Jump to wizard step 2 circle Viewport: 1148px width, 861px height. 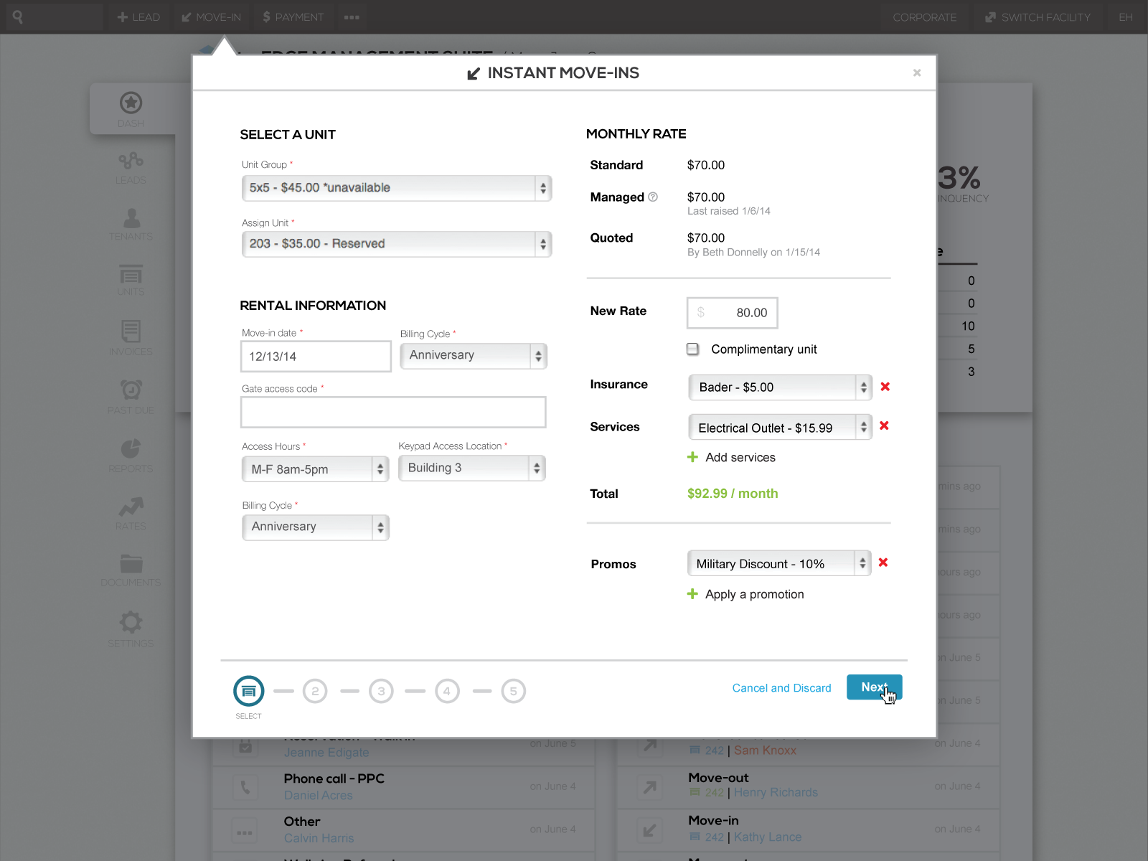(315, 691)
